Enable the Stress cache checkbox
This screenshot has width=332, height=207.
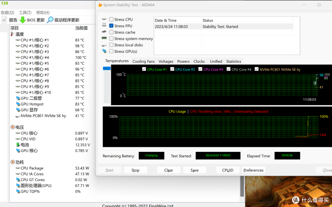pyautogui.click(x=111, y=32)
